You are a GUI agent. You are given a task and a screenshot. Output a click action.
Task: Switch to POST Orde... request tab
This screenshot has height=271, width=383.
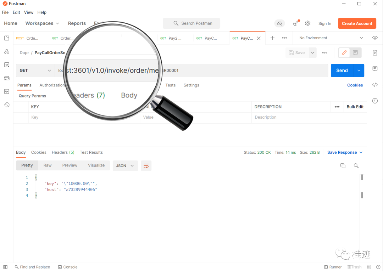pyautogui.click(x=27, y=38)
